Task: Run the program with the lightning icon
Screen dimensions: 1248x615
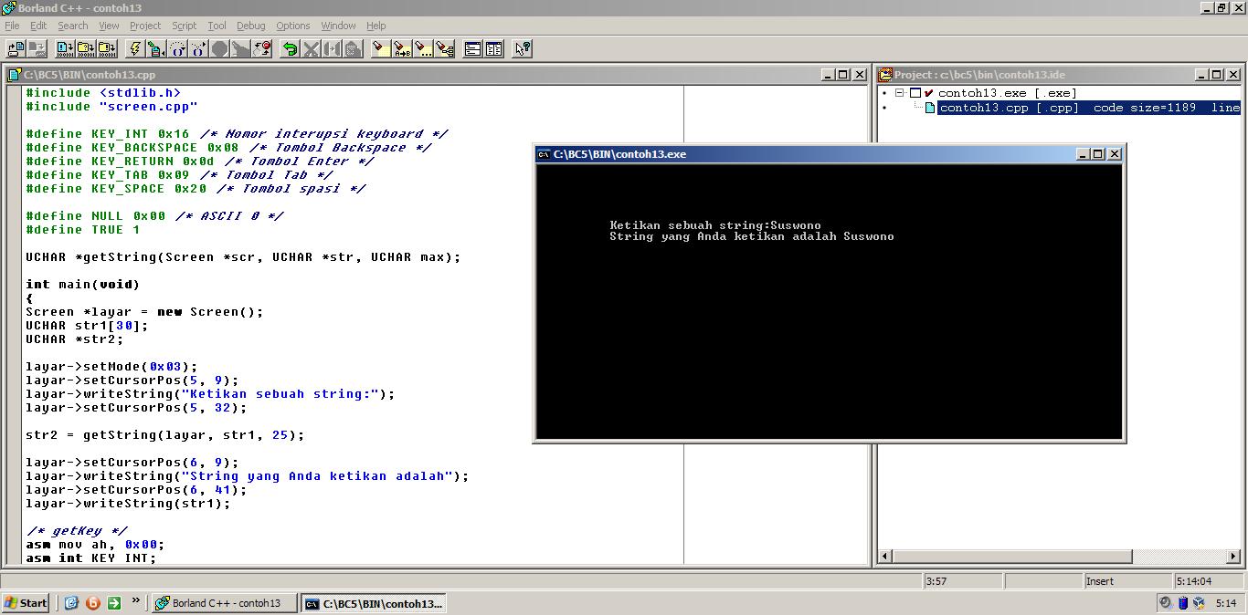Action: tap(134, 48)
